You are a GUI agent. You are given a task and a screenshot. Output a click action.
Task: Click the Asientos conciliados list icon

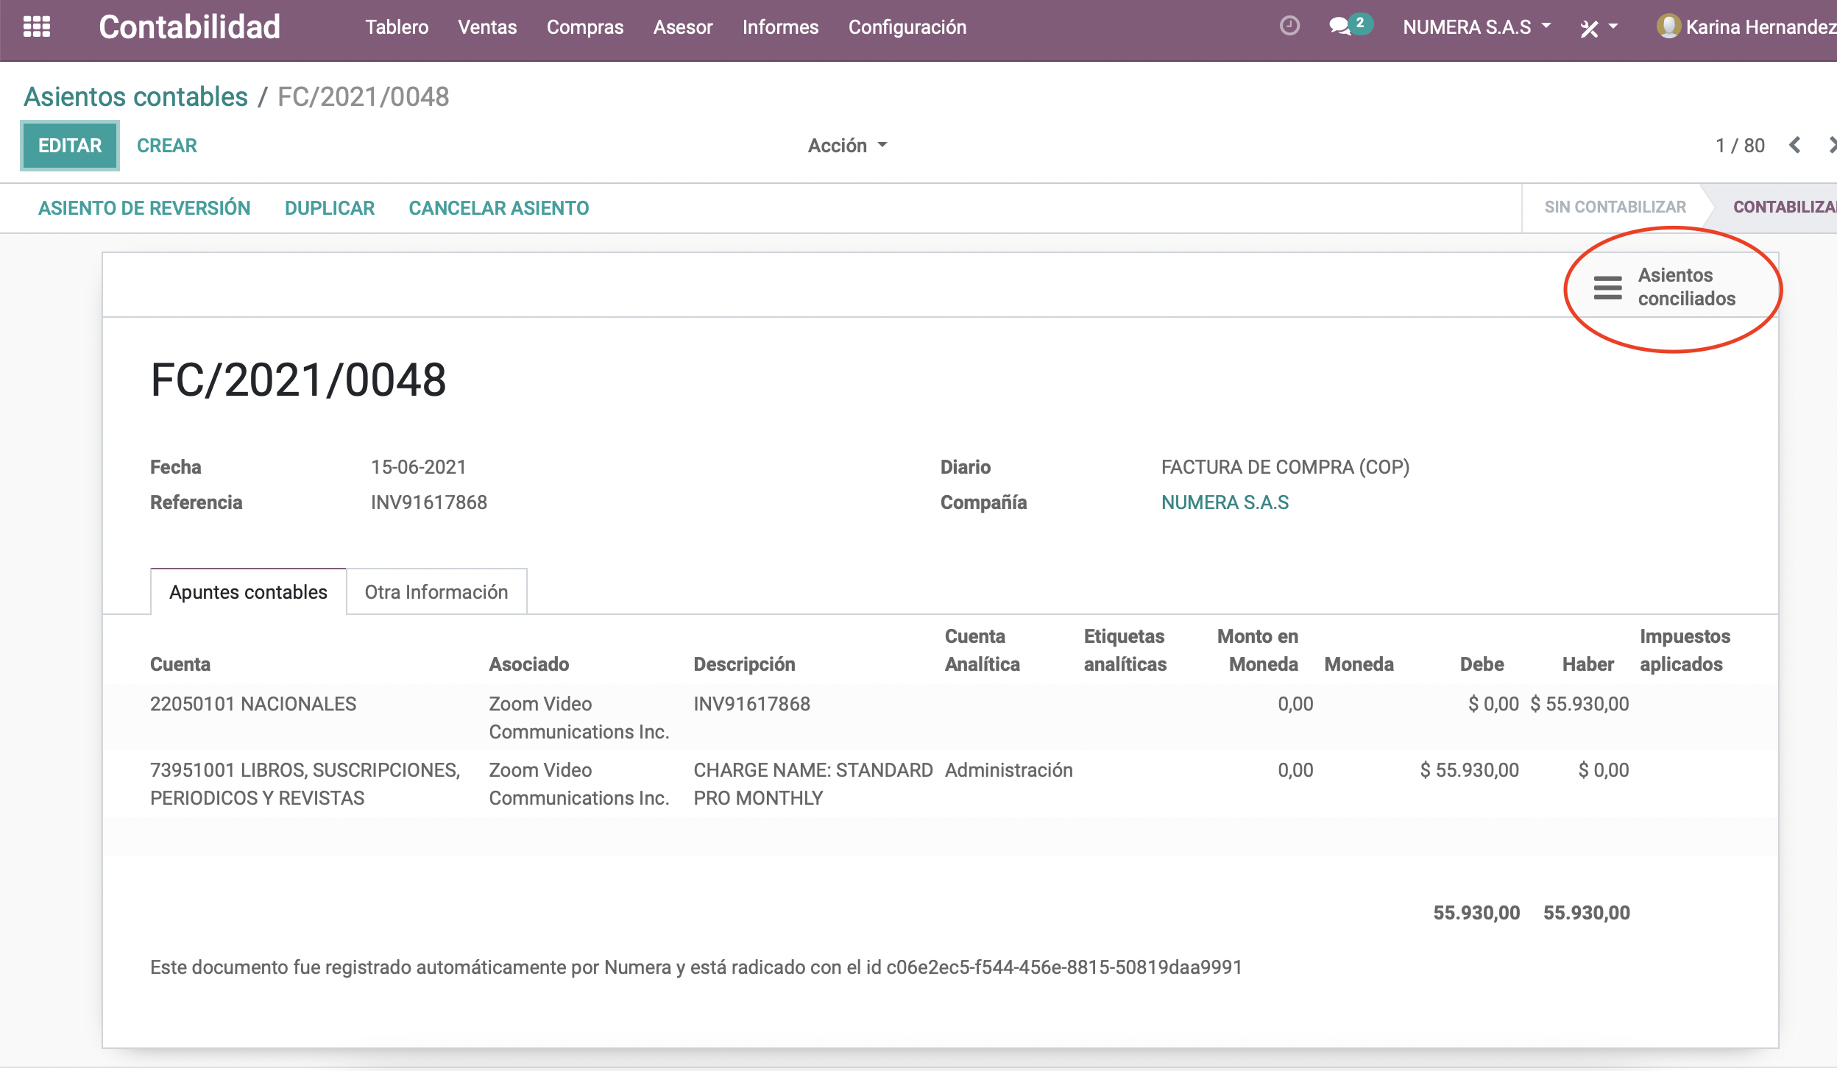tap(1607, 287)
